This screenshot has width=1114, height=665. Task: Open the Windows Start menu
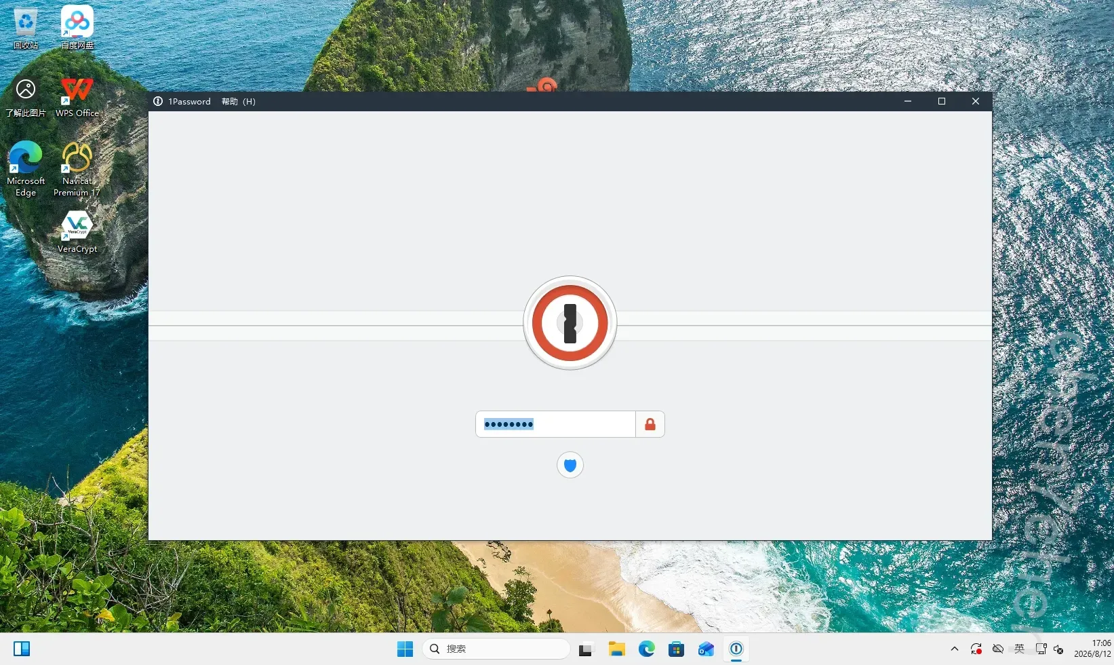click(x=405, y=649)
